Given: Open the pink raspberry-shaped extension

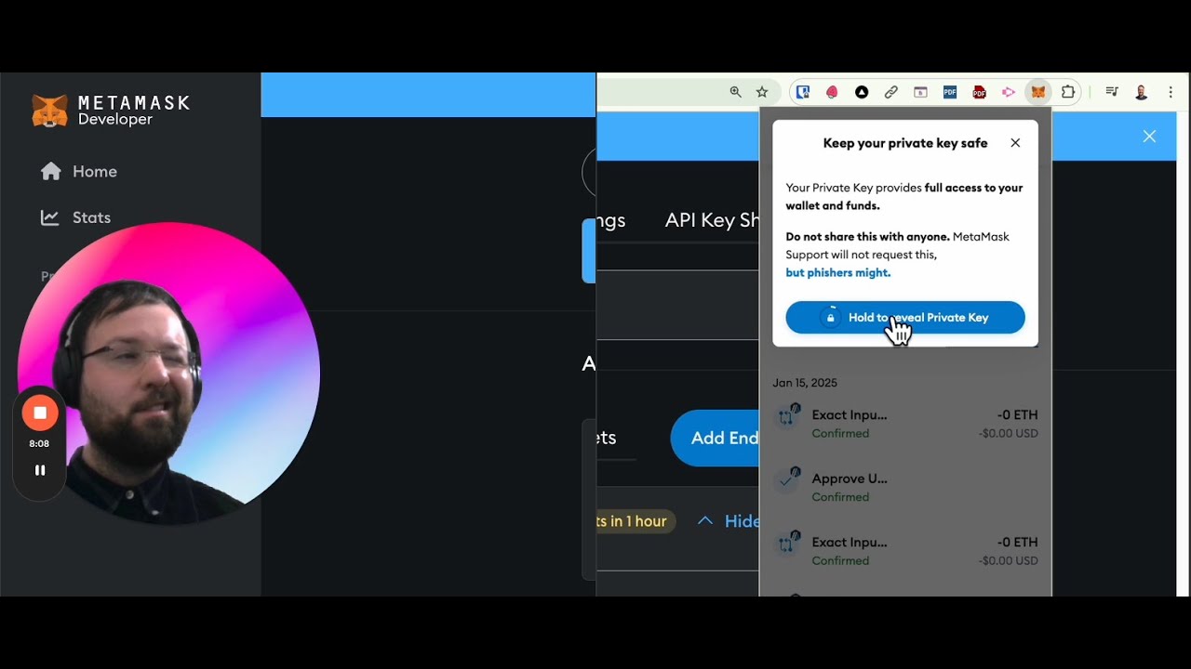Looking at the screenshot, I should [x=832, y=92].
